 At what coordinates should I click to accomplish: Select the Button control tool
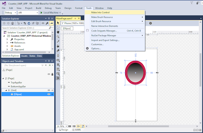pyautogui.click(x=58, y=74)
